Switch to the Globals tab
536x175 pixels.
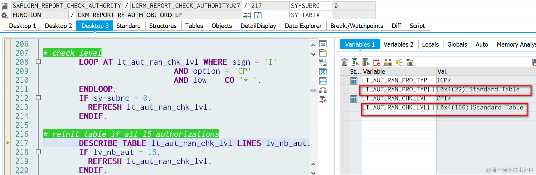[x=457, y=45]
